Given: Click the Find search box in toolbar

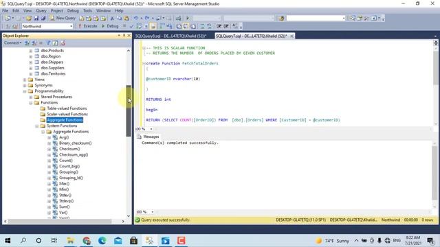Looking at the screenshot, I should point(316,19).
